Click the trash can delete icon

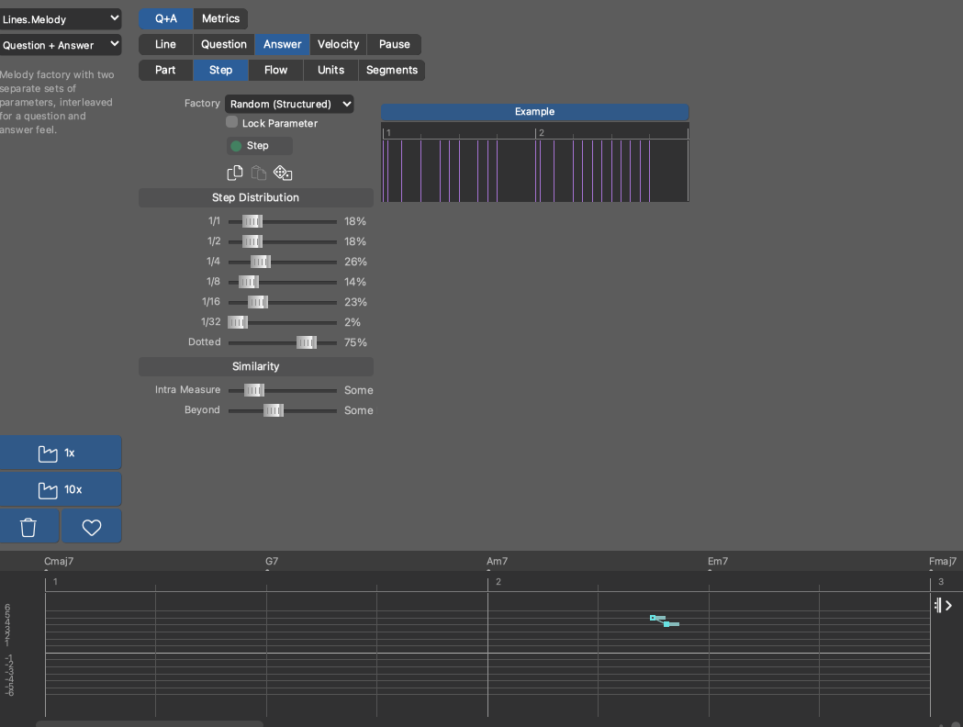coord(28,527)
